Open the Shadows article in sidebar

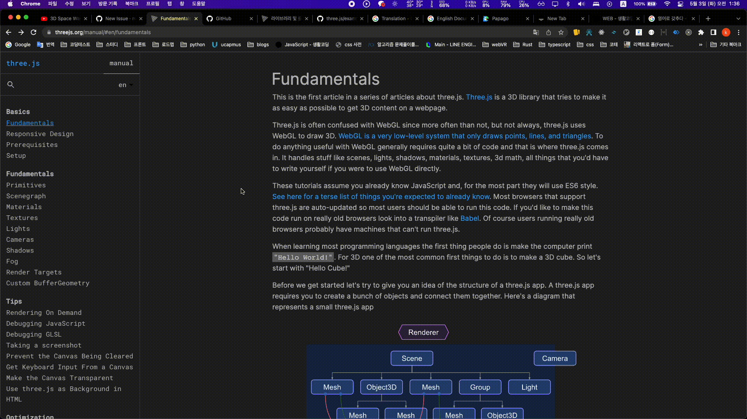(20, 250)
